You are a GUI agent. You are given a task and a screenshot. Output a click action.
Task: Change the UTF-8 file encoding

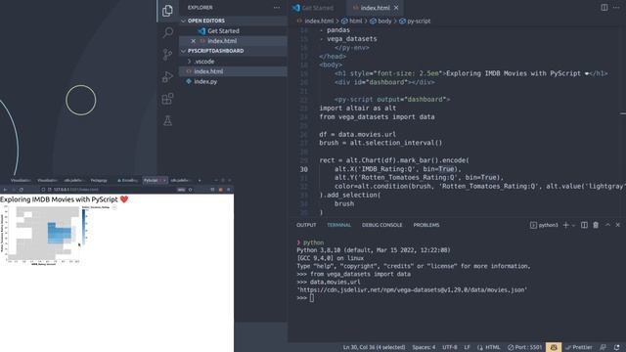coord(450,348)
